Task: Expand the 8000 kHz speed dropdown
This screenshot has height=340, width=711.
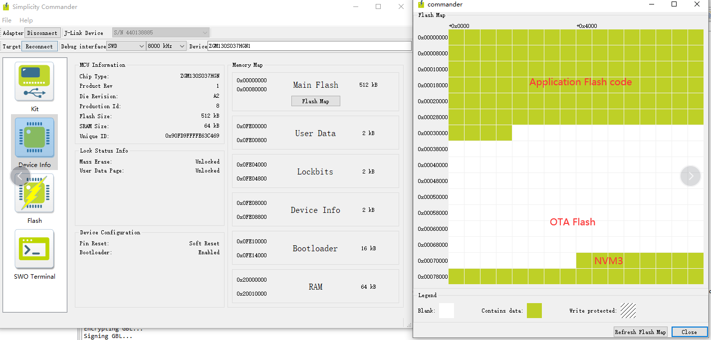Action: coord(166,46)
